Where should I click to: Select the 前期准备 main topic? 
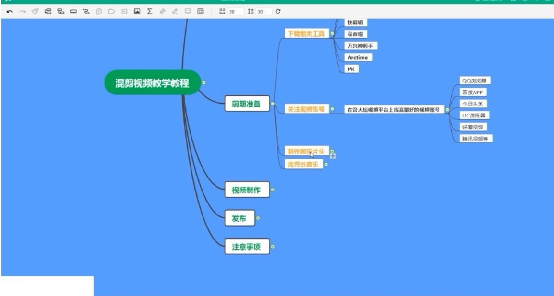[x=247, y=104]
